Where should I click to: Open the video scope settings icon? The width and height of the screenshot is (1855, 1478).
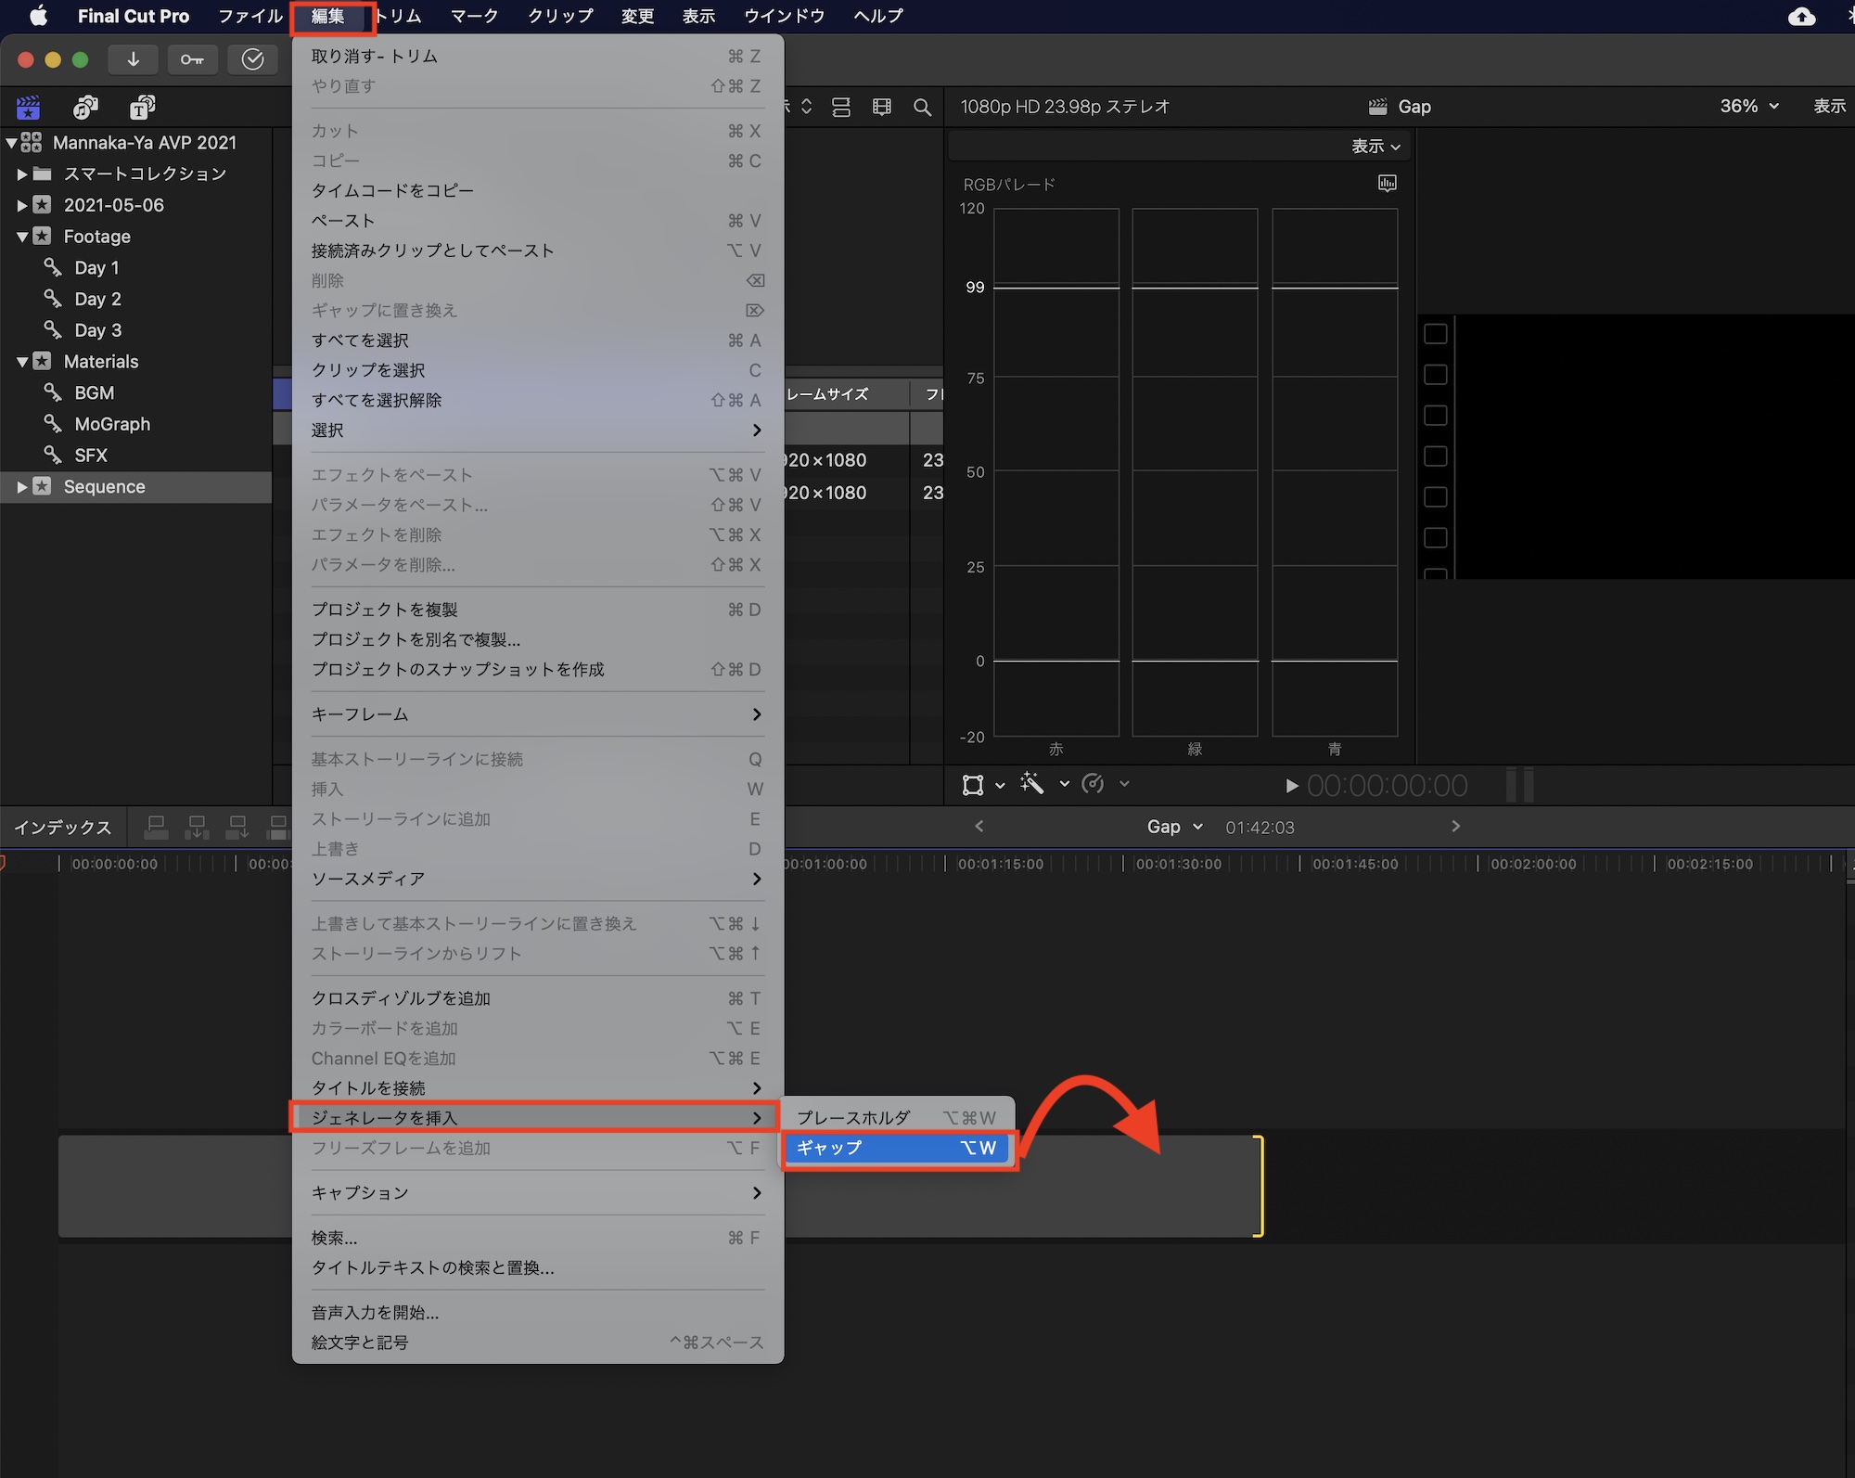click(1387, 184)
